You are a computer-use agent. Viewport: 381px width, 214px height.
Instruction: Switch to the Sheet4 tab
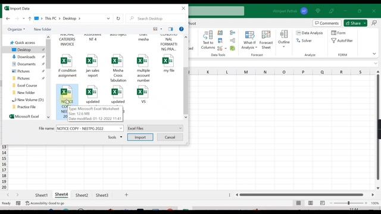point(61,194)
